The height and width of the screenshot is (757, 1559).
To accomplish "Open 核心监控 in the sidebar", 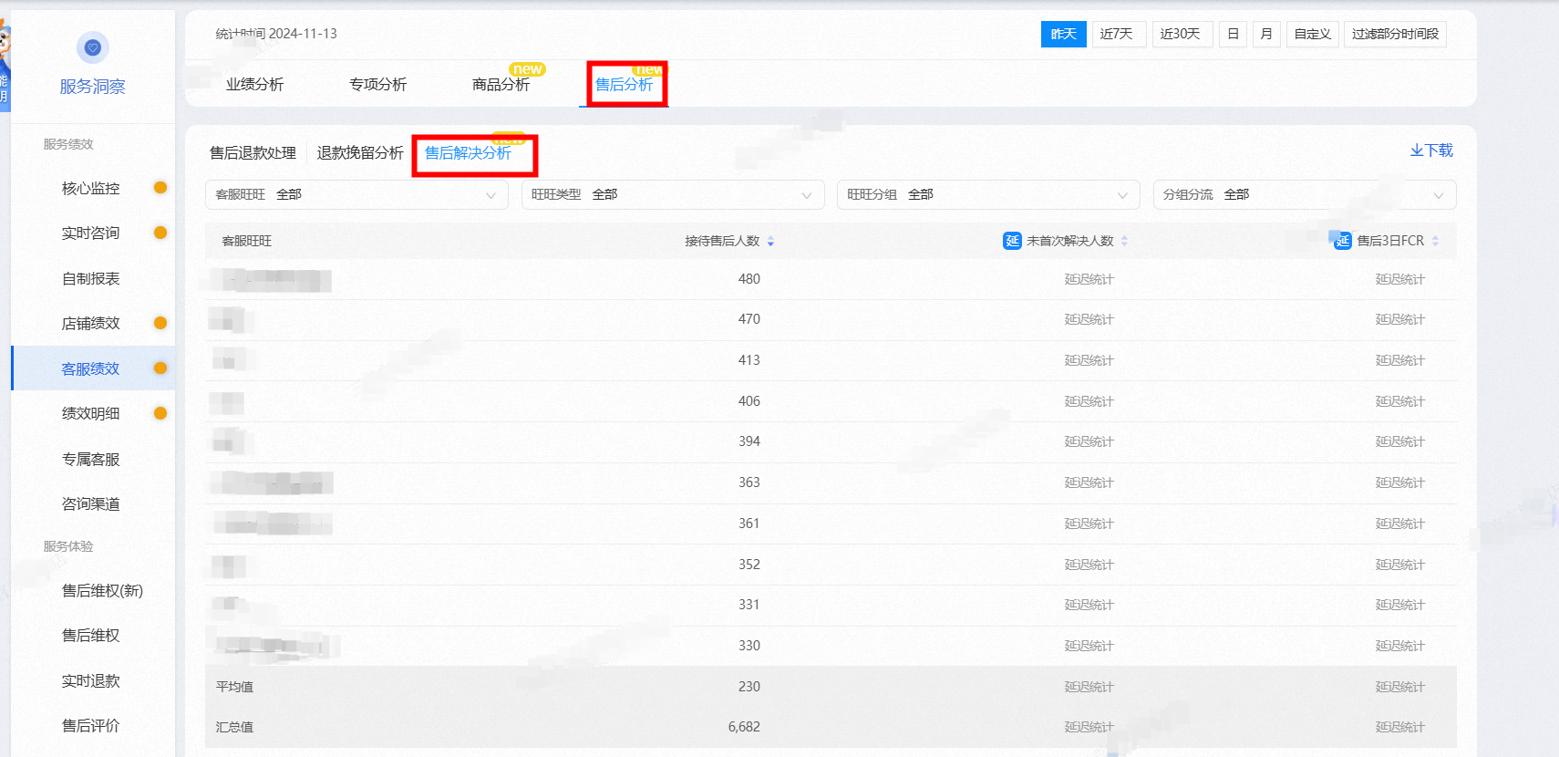I will [x=91, y=189].
